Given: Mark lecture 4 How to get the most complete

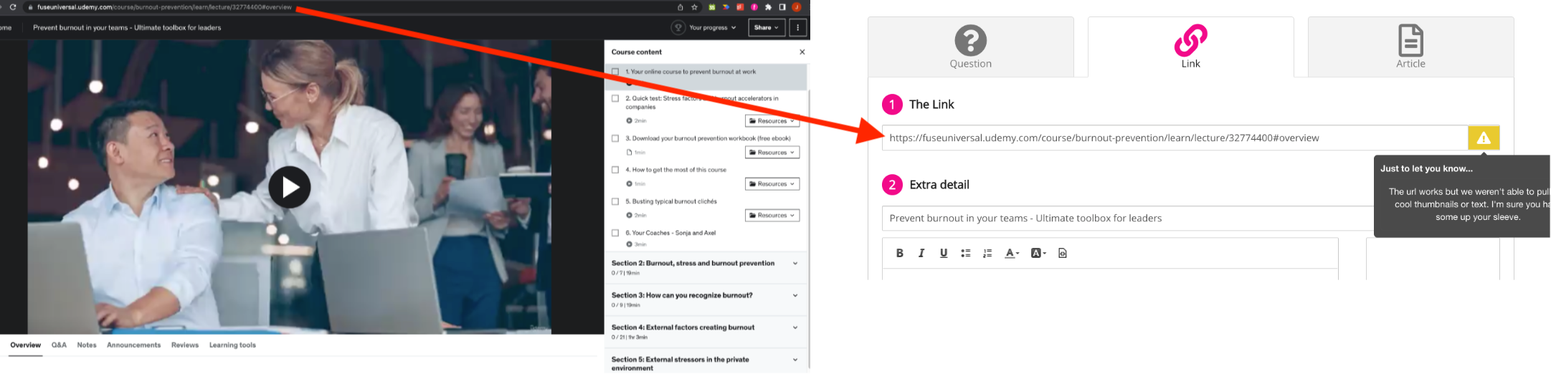Looking at the screenshot, I should point(615,170).
